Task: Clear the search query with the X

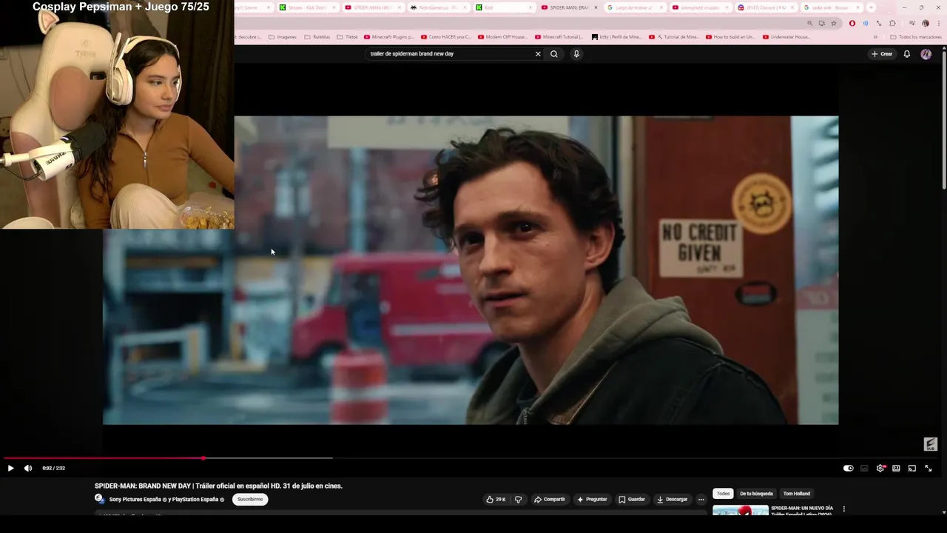Action: click(538, 54)
